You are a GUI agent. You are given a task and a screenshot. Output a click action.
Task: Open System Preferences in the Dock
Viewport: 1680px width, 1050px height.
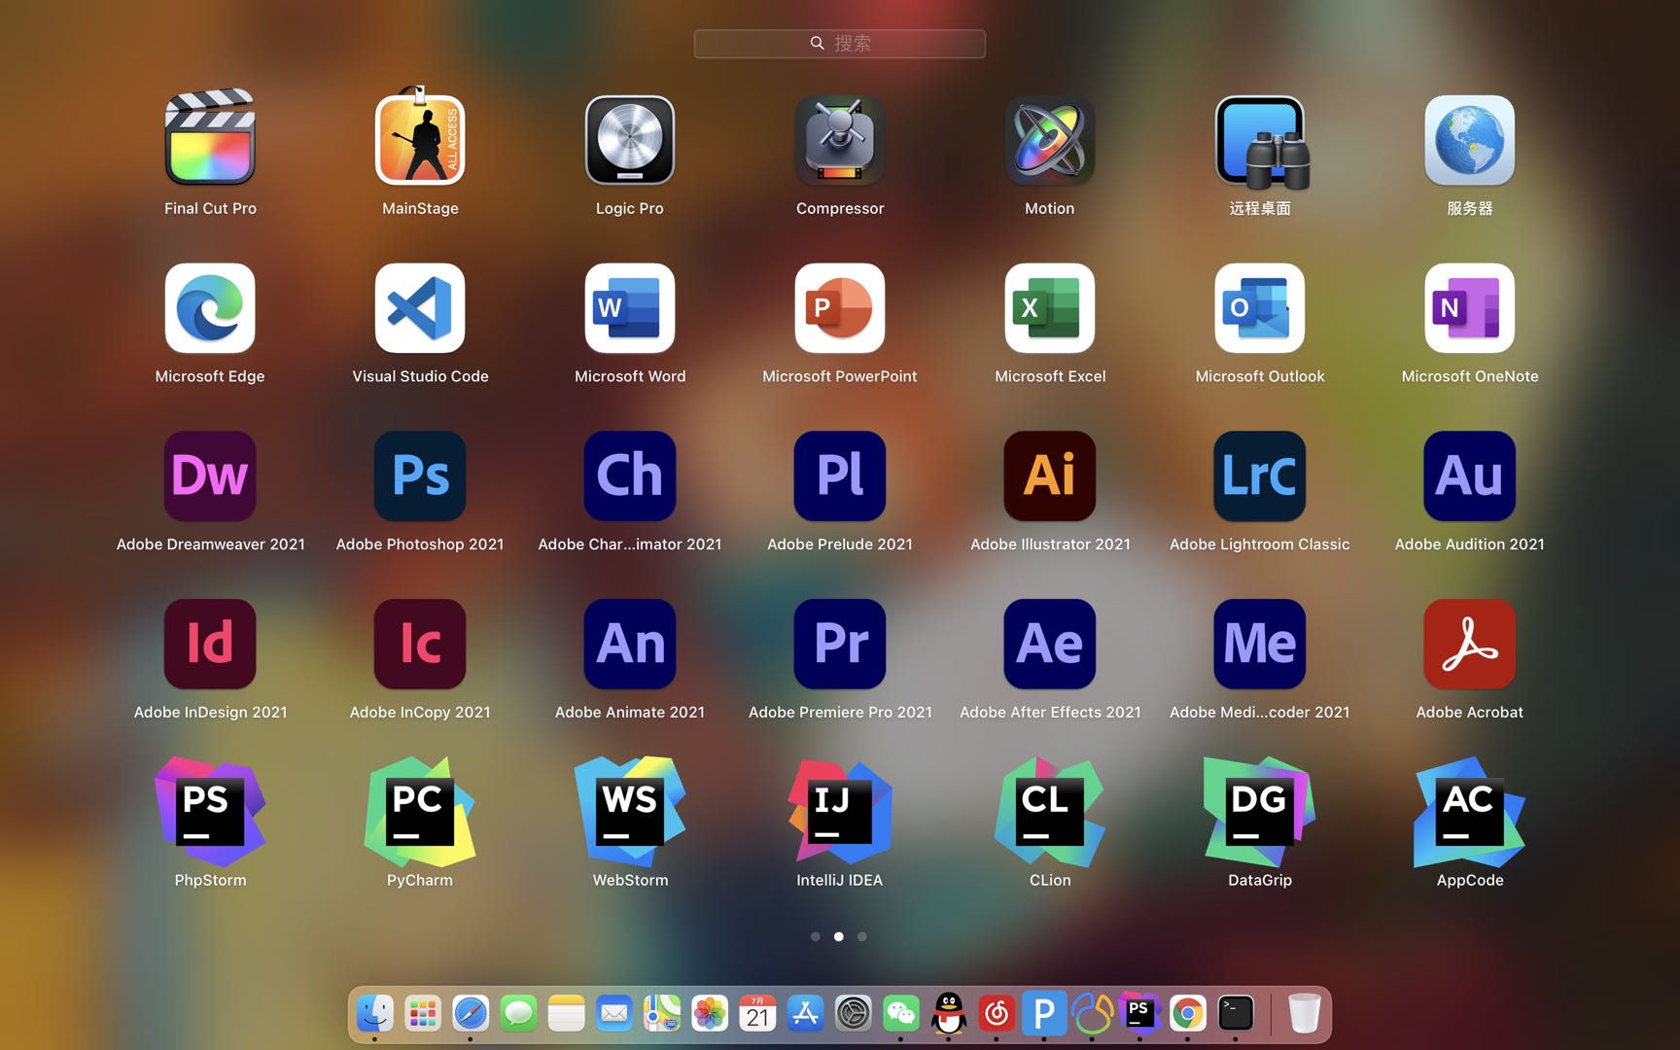click(x=853, y=1013)
